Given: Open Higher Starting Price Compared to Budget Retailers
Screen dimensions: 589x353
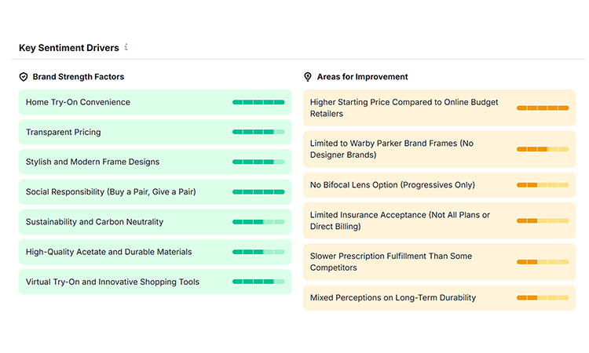Looking at the screenshot, I should point(440,107).
